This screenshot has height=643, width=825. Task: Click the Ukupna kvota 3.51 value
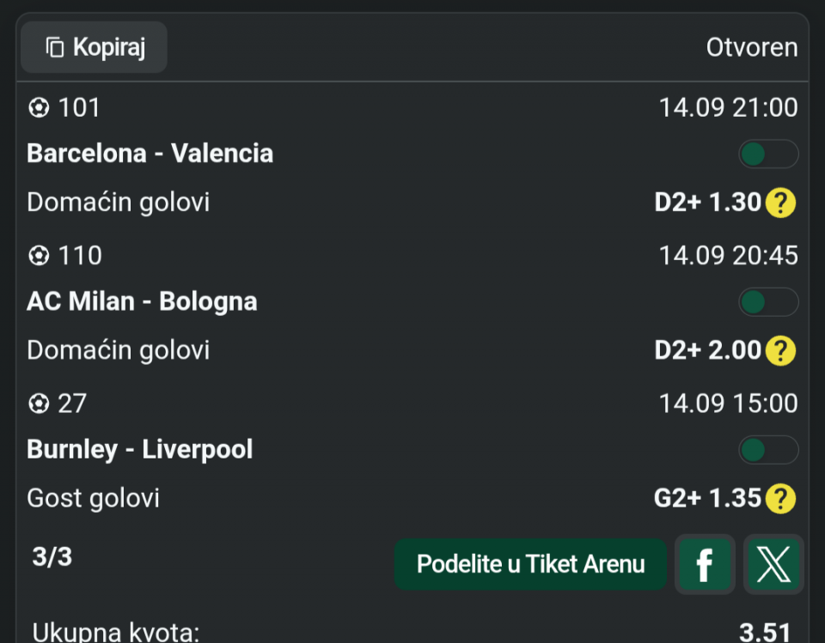[x=765, y=632]
